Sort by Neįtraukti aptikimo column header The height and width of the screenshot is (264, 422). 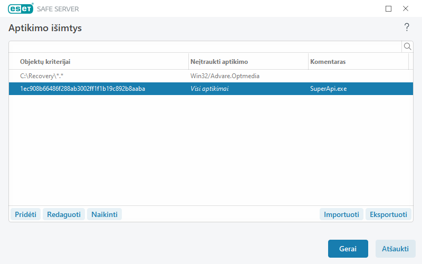[x=219, y=62]
